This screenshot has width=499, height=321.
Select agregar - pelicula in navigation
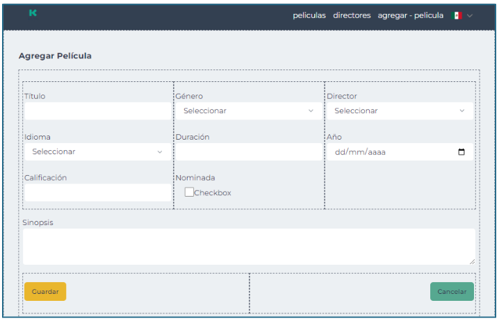410,15
